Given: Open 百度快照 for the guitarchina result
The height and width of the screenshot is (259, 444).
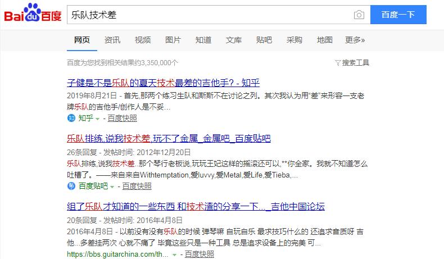Looking at the screenshot, I should [200, 254].
